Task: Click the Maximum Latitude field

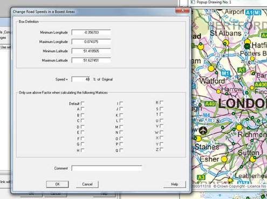Action: point(91,60)
